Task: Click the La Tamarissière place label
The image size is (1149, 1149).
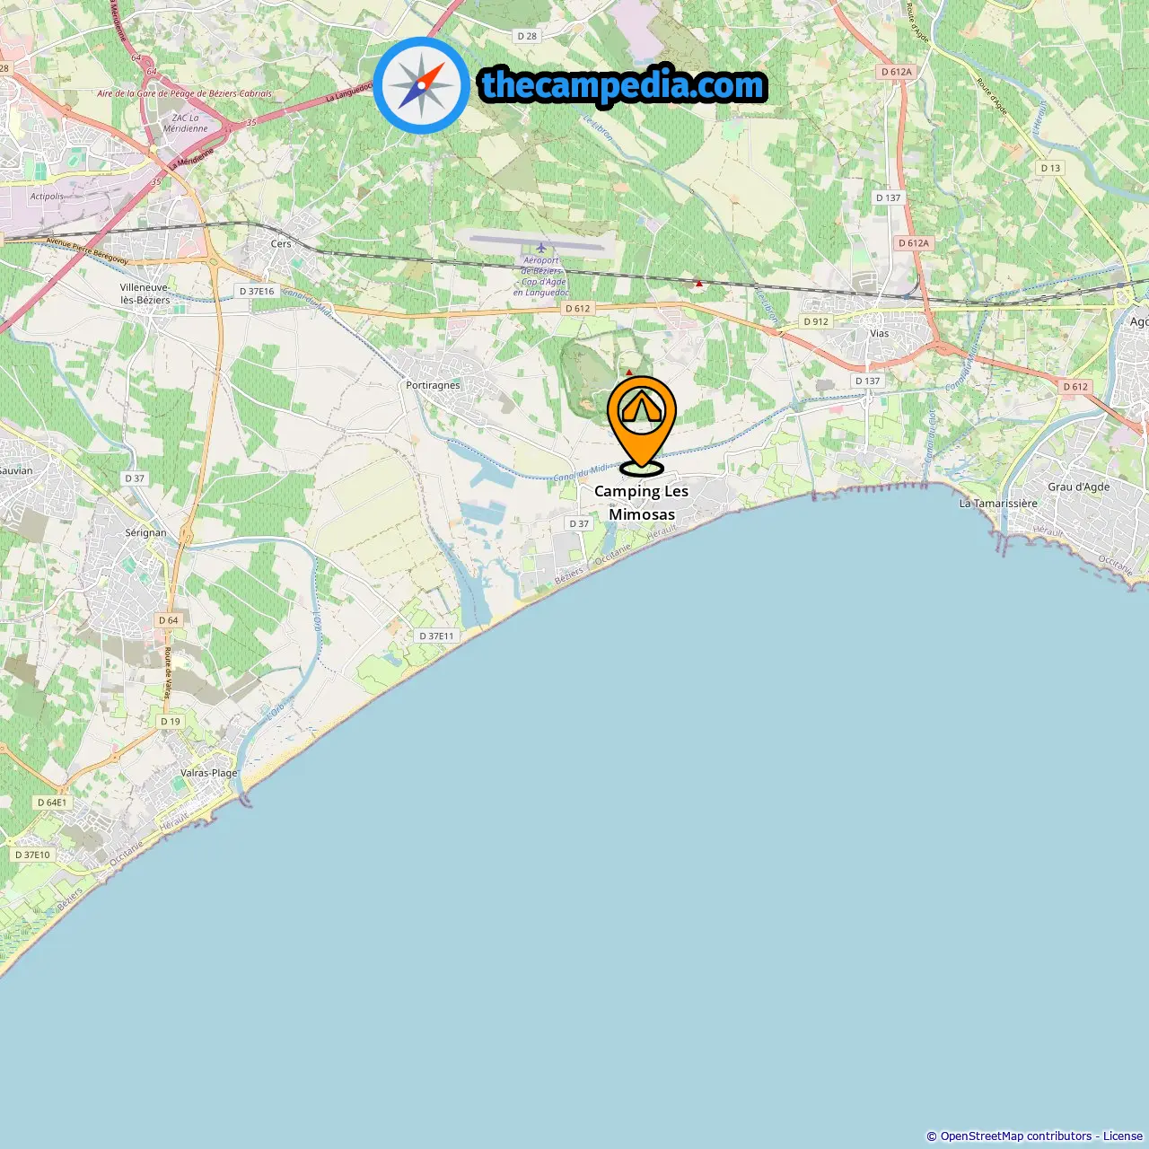Action: point(998,504)
